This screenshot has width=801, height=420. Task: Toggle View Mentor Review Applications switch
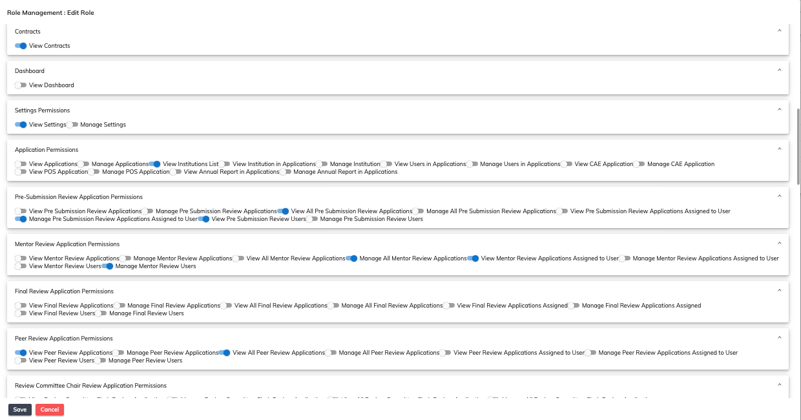(21, 258)
